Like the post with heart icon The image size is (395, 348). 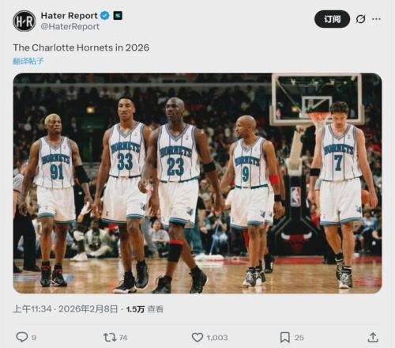click(x=197, y=337)
